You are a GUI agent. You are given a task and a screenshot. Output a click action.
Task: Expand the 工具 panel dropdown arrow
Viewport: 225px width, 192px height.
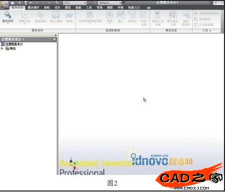tap(210, 31)
